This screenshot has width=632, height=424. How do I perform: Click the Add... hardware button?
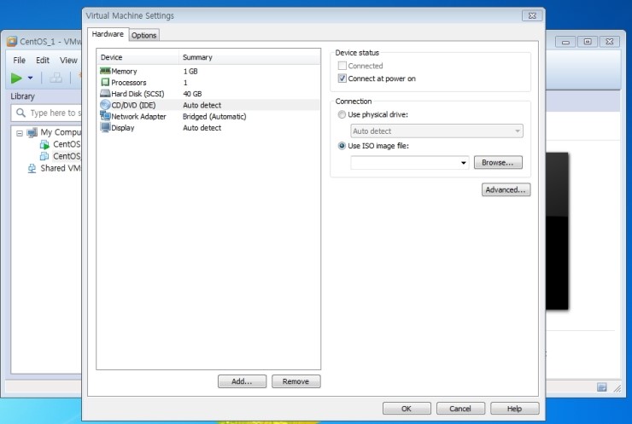coord(242,381)
